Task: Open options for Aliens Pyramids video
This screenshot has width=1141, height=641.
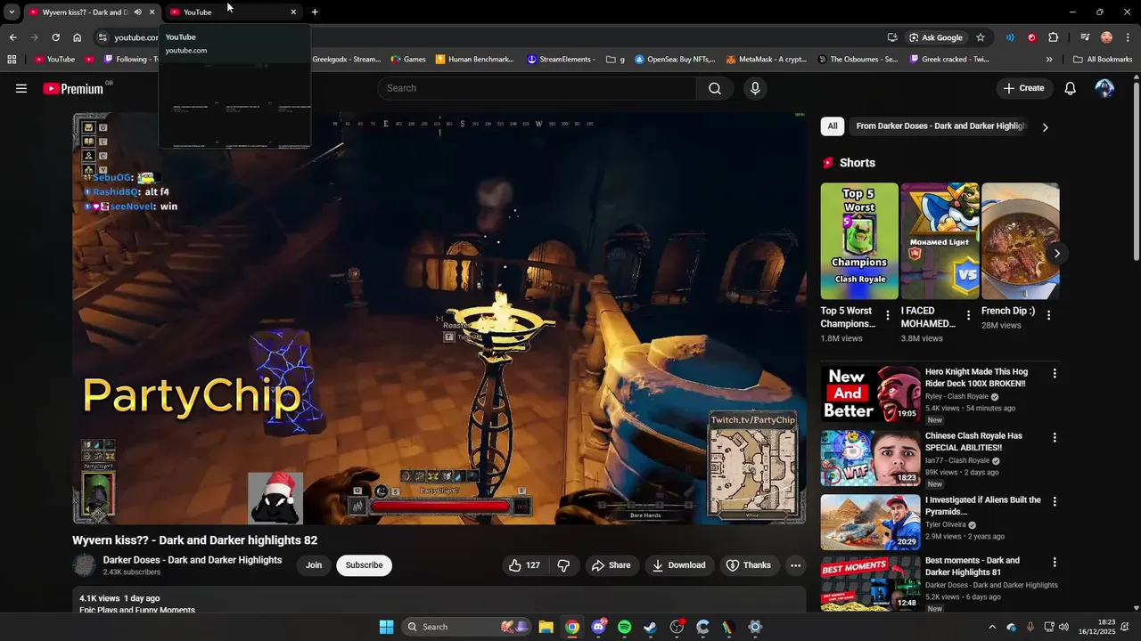Action: coord(1055,502)
